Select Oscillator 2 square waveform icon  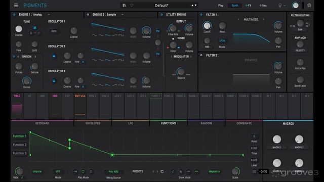(121, 60)
